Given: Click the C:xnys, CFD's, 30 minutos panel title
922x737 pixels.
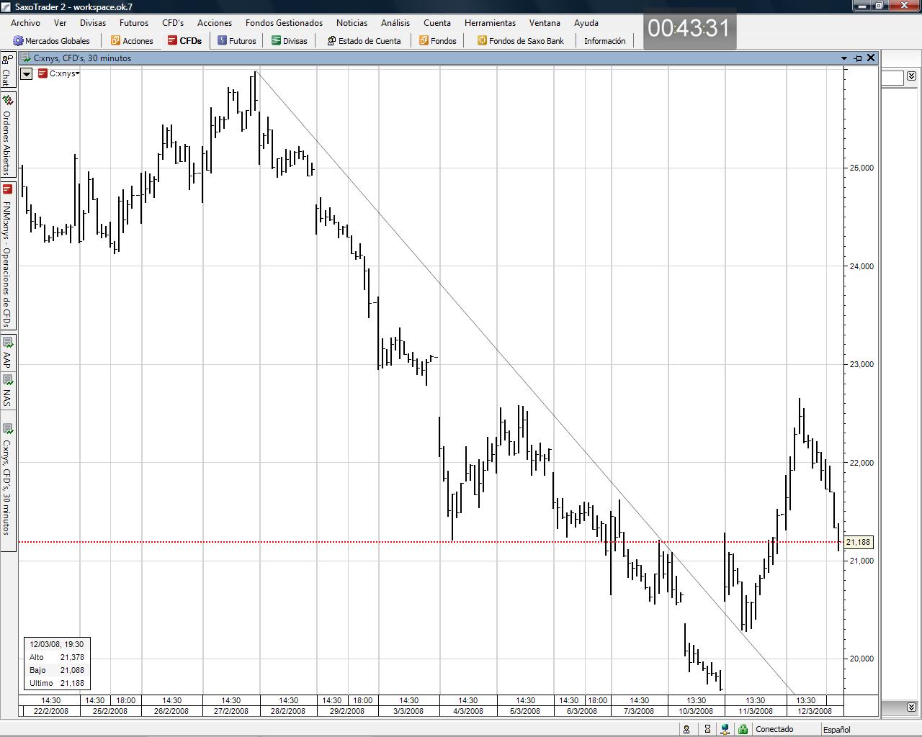Looking at the screenshot, I should 83,58.
